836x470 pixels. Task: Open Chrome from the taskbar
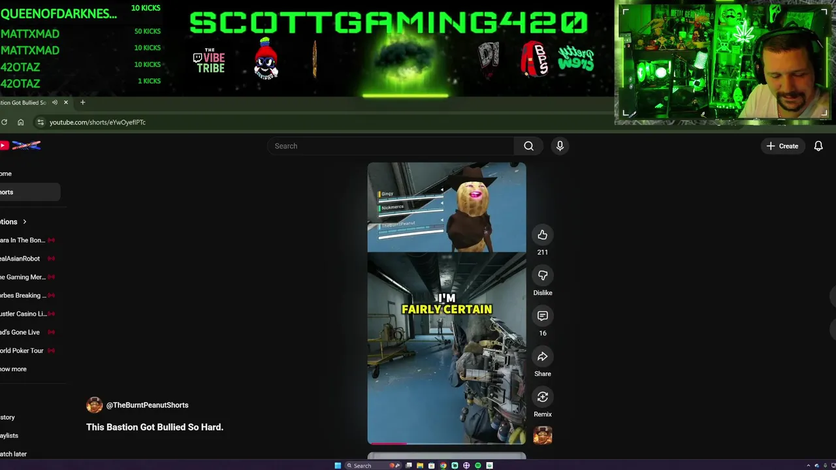click(x=443, y=465)
